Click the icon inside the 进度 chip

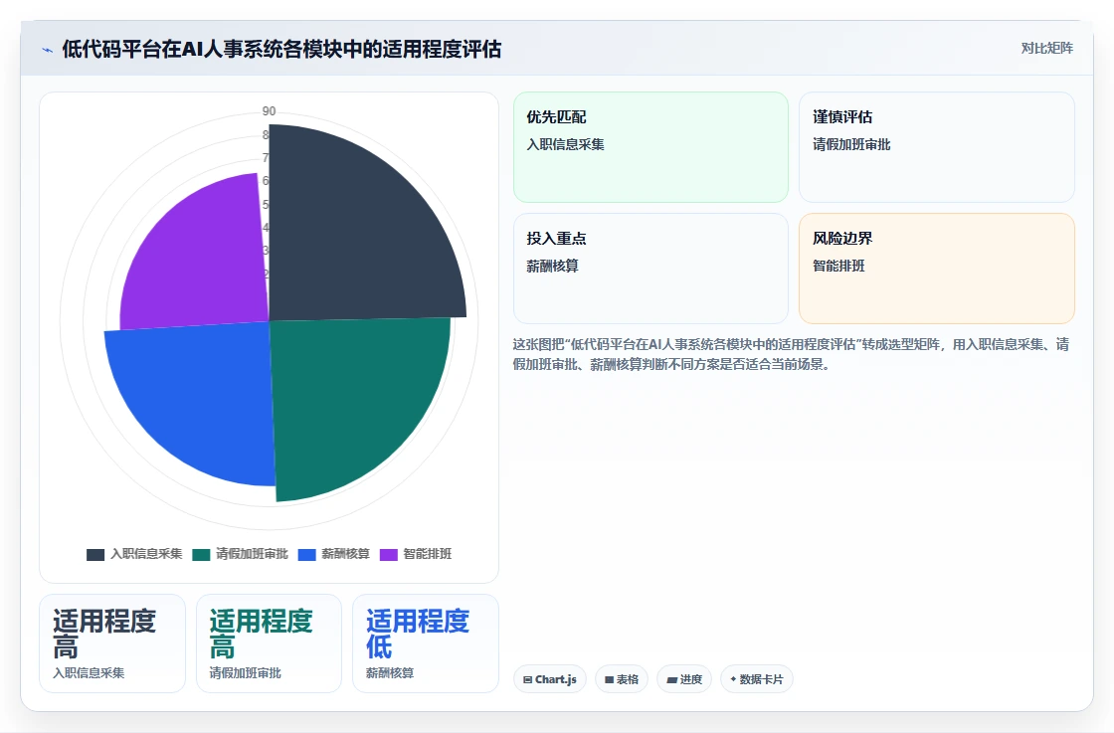point(671,679)
